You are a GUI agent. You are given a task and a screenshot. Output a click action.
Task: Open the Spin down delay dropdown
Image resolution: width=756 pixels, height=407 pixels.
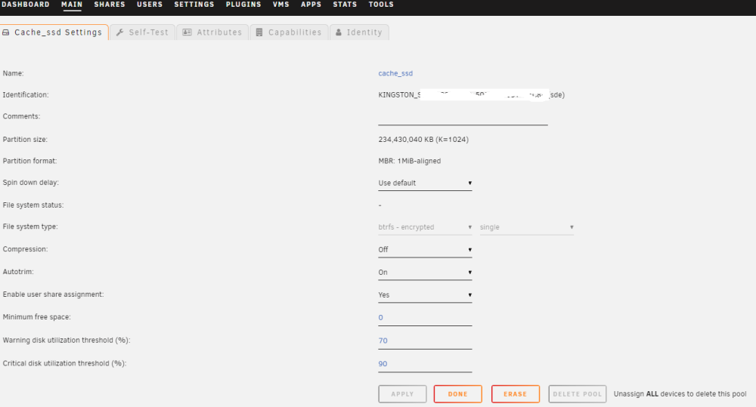425,183
